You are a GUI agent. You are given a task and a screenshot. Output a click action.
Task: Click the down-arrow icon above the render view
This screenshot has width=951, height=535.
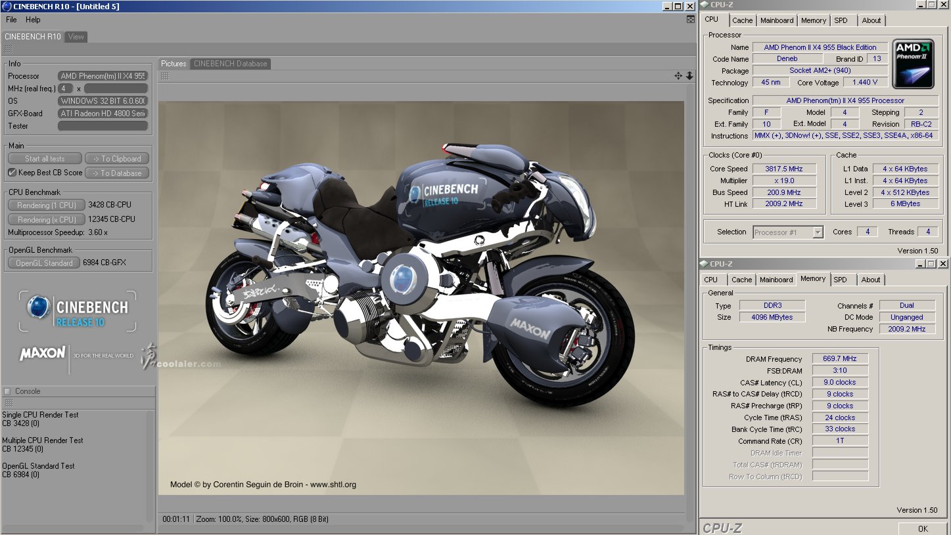tap(689, 76)
